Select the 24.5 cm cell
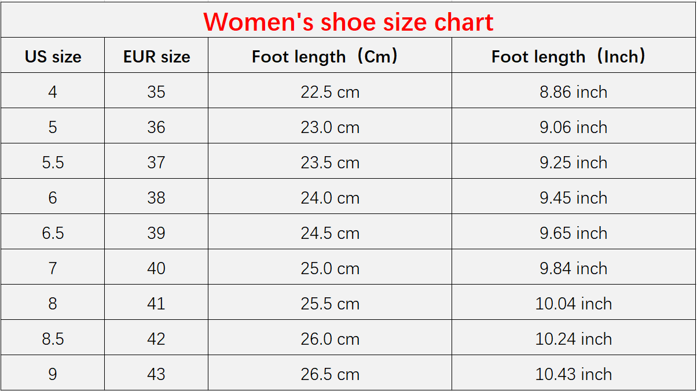The height and width of the screenshot is (391, 697). click(330, 233)
